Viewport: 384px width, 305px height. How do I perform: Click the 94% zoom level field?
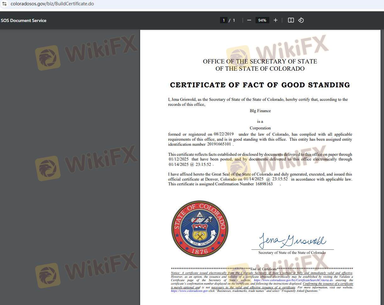pos(262,20)
